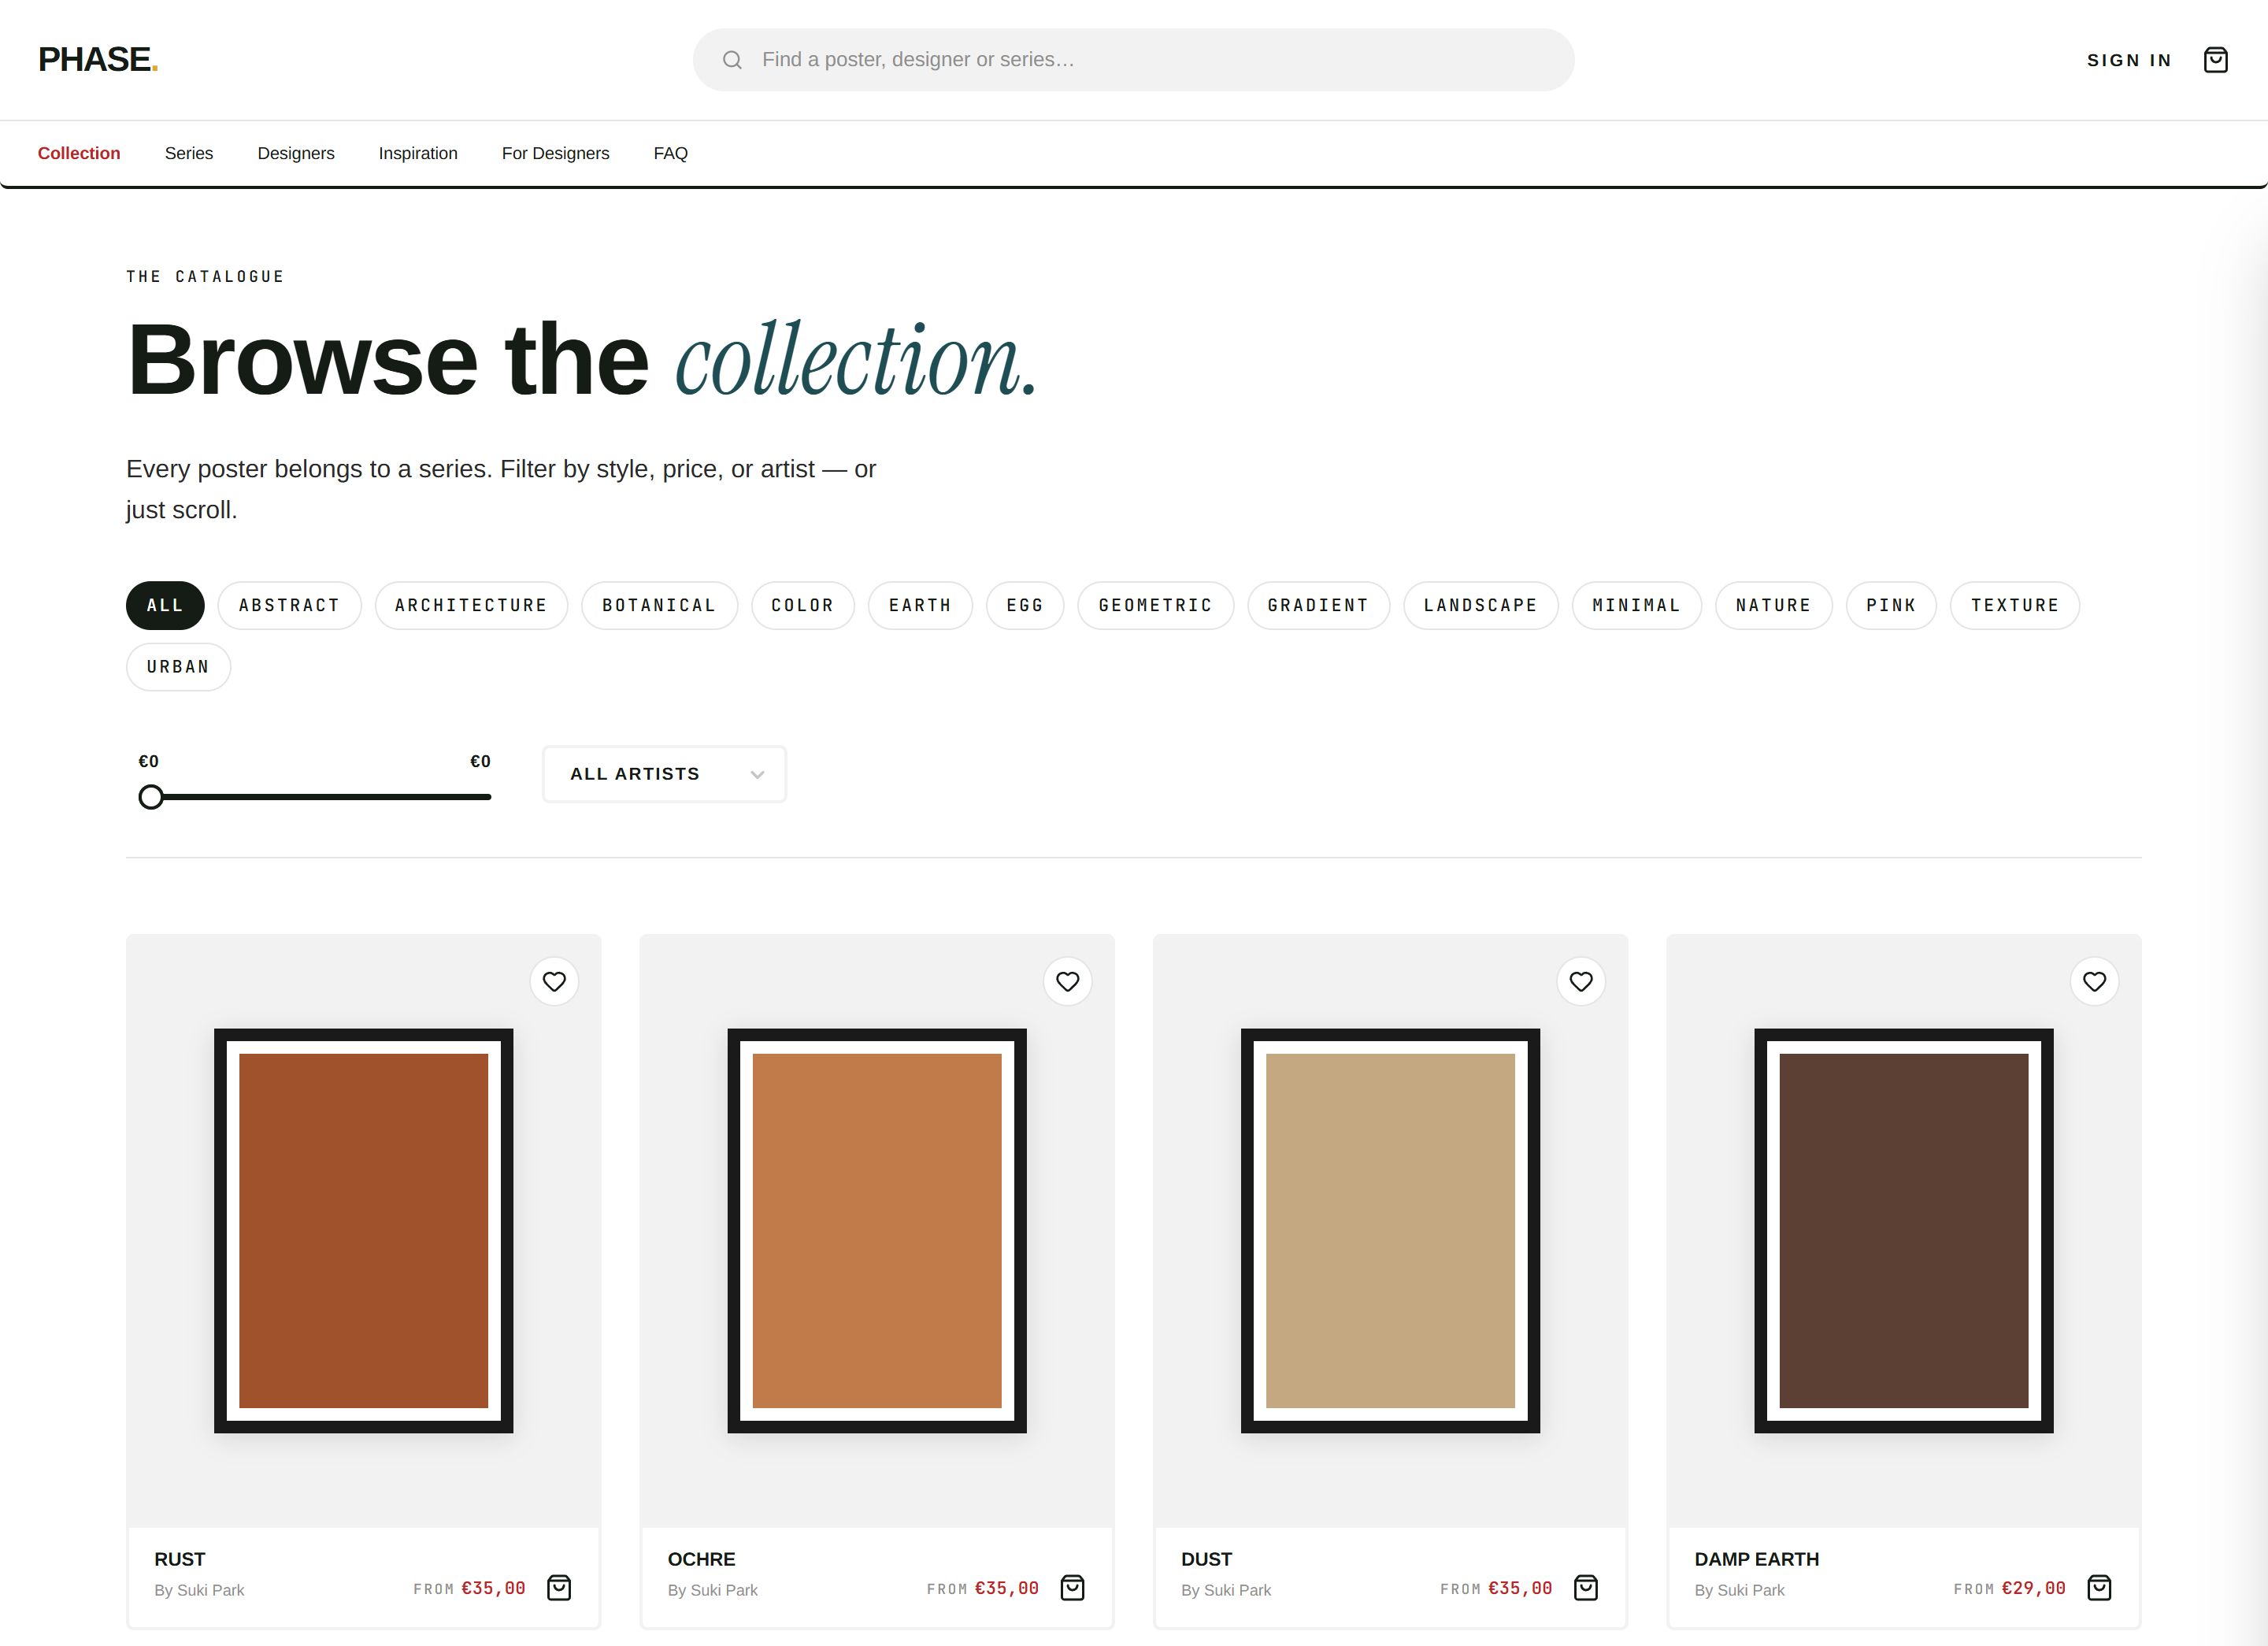Like the Damp Earth poster

2094,981
